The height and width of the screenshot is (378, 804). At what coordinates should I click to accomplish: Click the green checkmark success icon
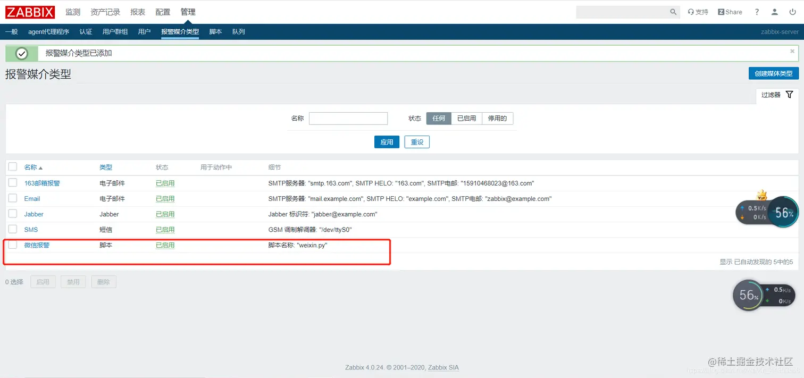pos(22,53)
